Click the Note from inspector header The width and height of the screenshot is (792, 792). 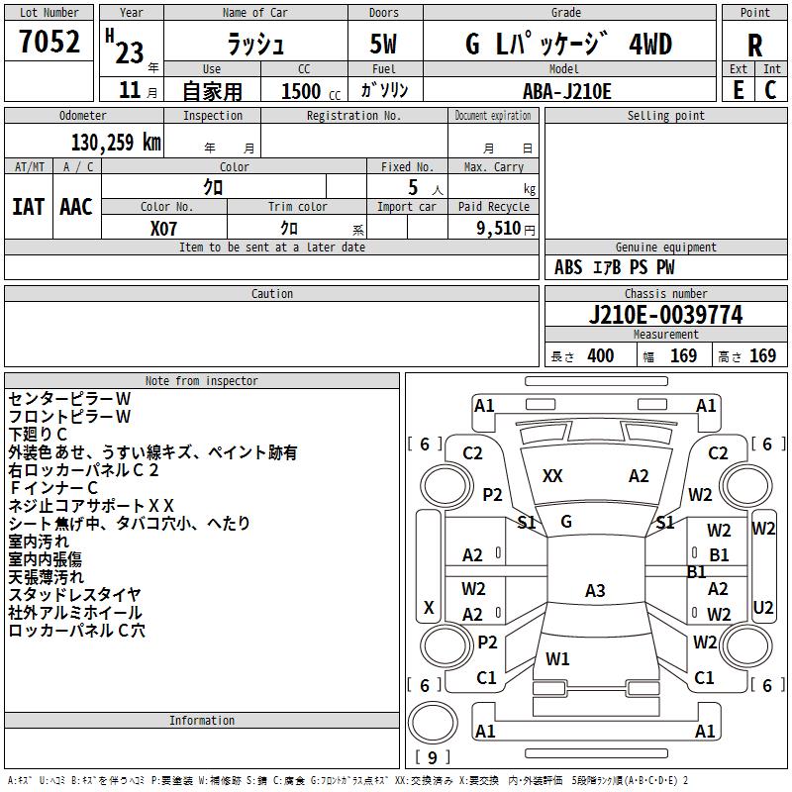click(x=202, y=381)
